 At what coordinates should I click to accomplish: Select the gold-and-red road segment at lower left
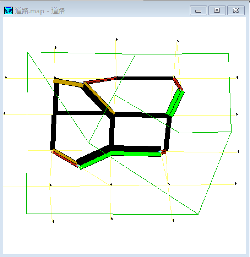[x=65, y=158]
